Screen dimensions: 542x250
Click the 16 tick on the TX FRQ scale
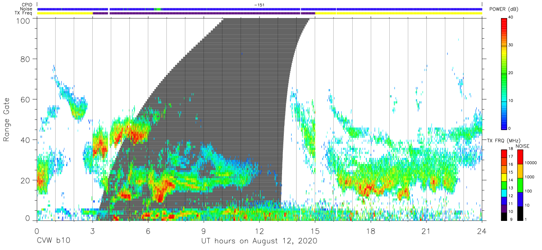(x=511, y=165)
